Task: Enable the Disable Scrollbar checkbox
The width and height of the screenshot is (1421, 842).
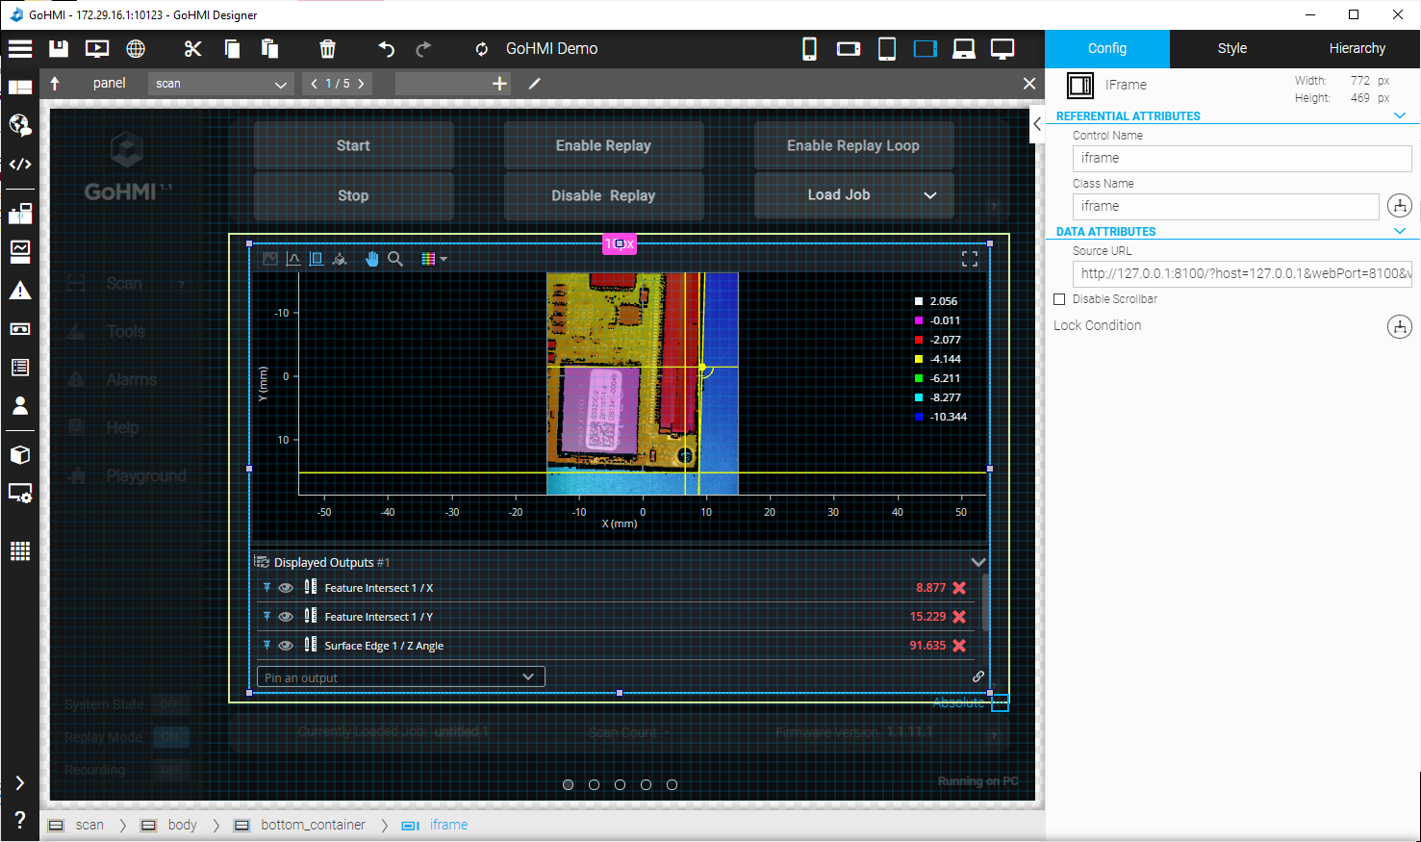Action: pyautogui.click(x=1059, y=299)
